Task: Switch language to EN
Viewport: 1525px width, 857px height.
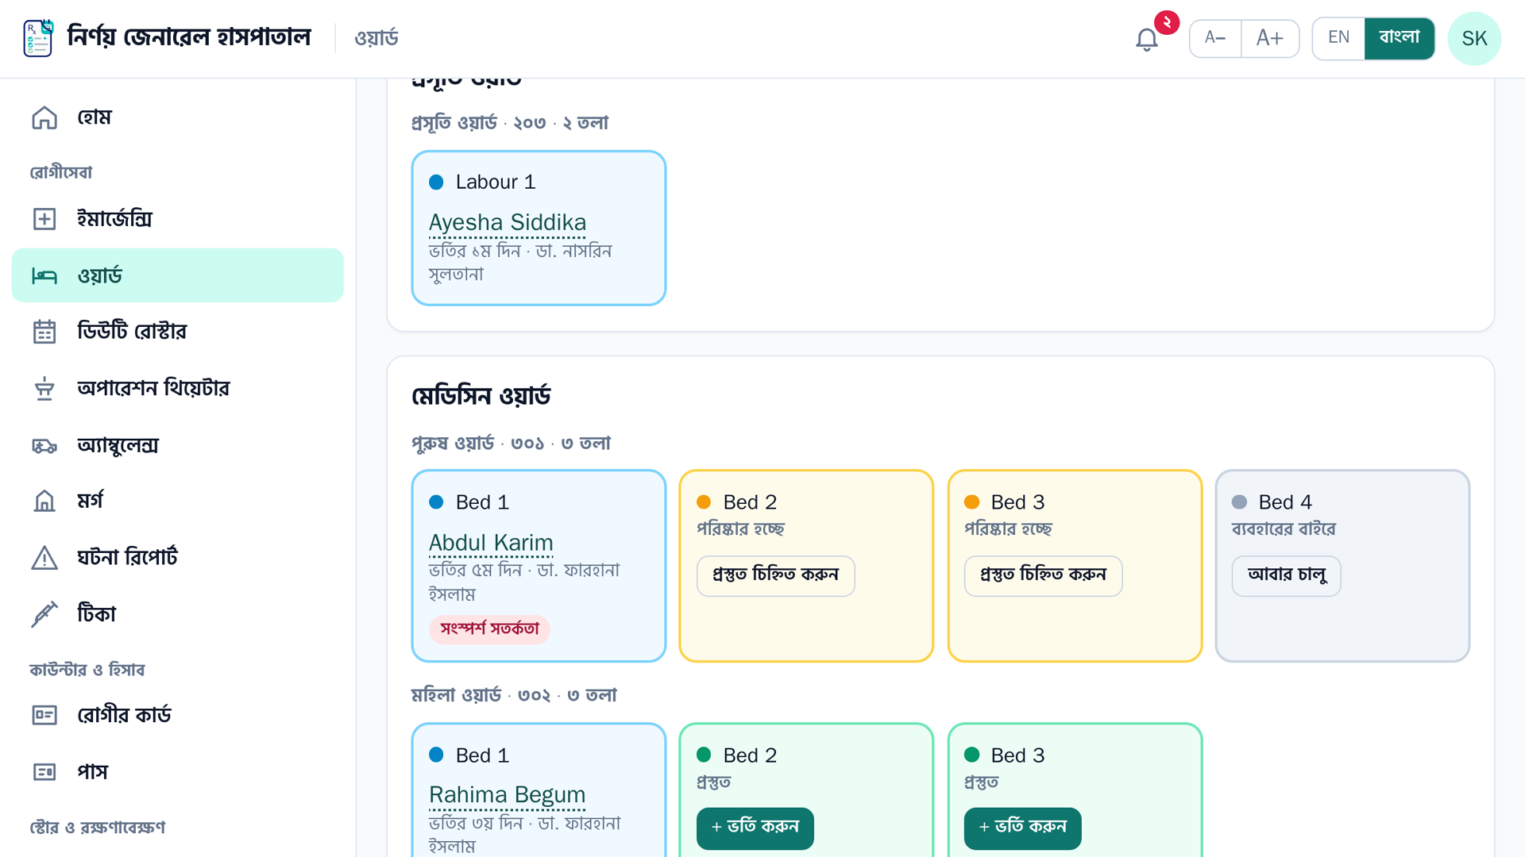Action: [1338, 38]
